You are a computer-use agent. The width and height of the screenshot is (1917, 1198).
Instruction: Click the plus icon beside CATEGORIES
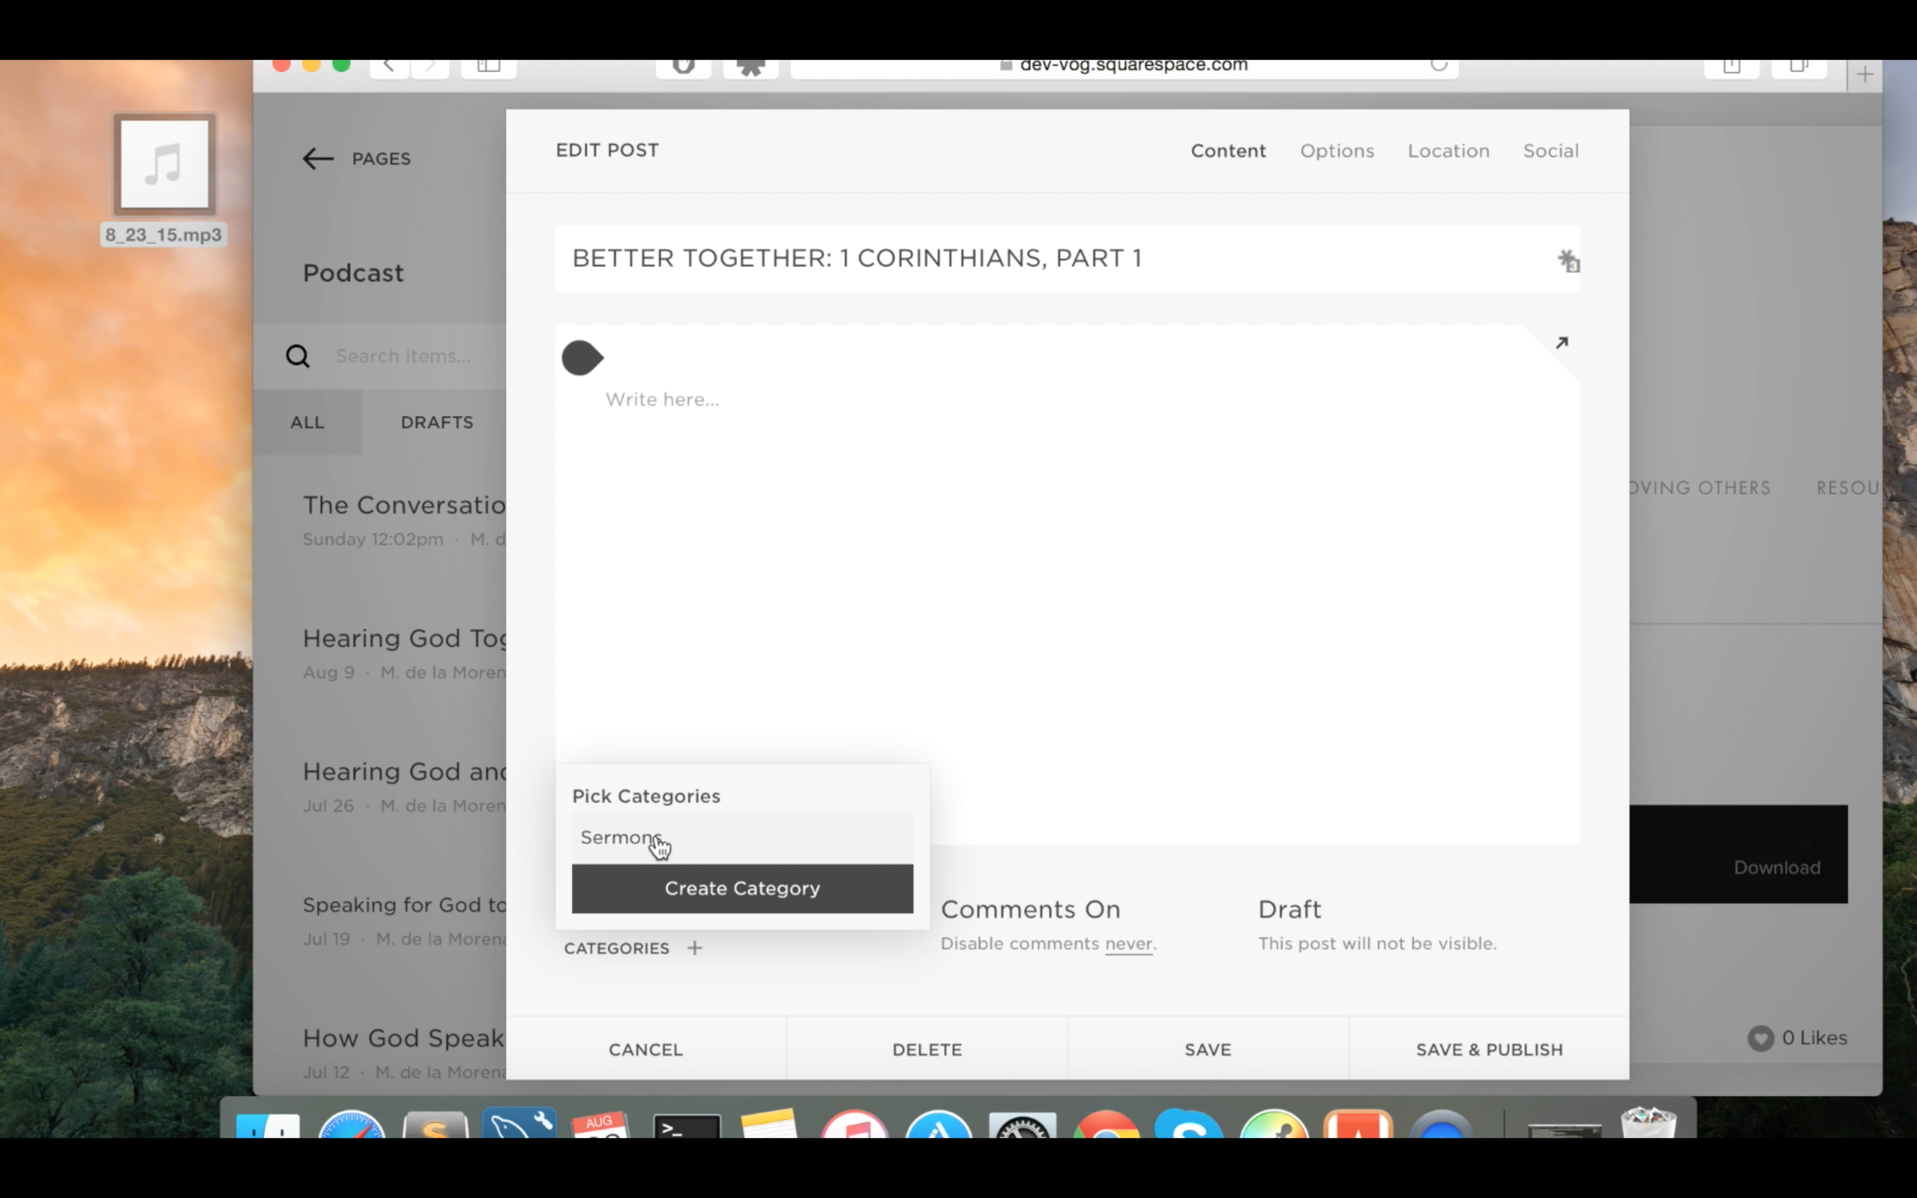(694, 947)
